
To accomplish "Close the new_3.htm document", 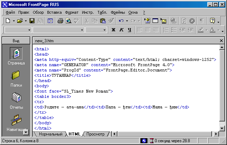I will click(221, 41).
